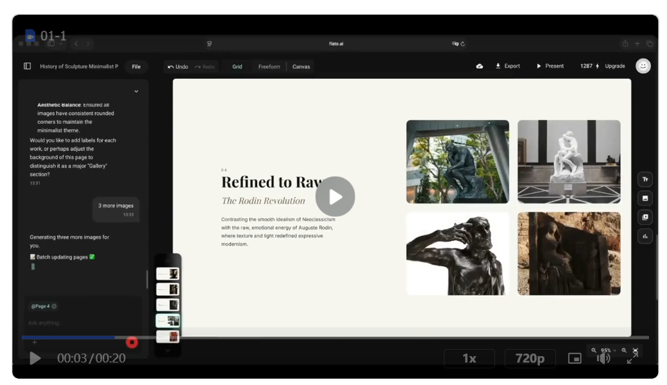Viewport: 667px width, 385px height.
Task: Switch to the Canvas view
Action: (x=301, y=67)
